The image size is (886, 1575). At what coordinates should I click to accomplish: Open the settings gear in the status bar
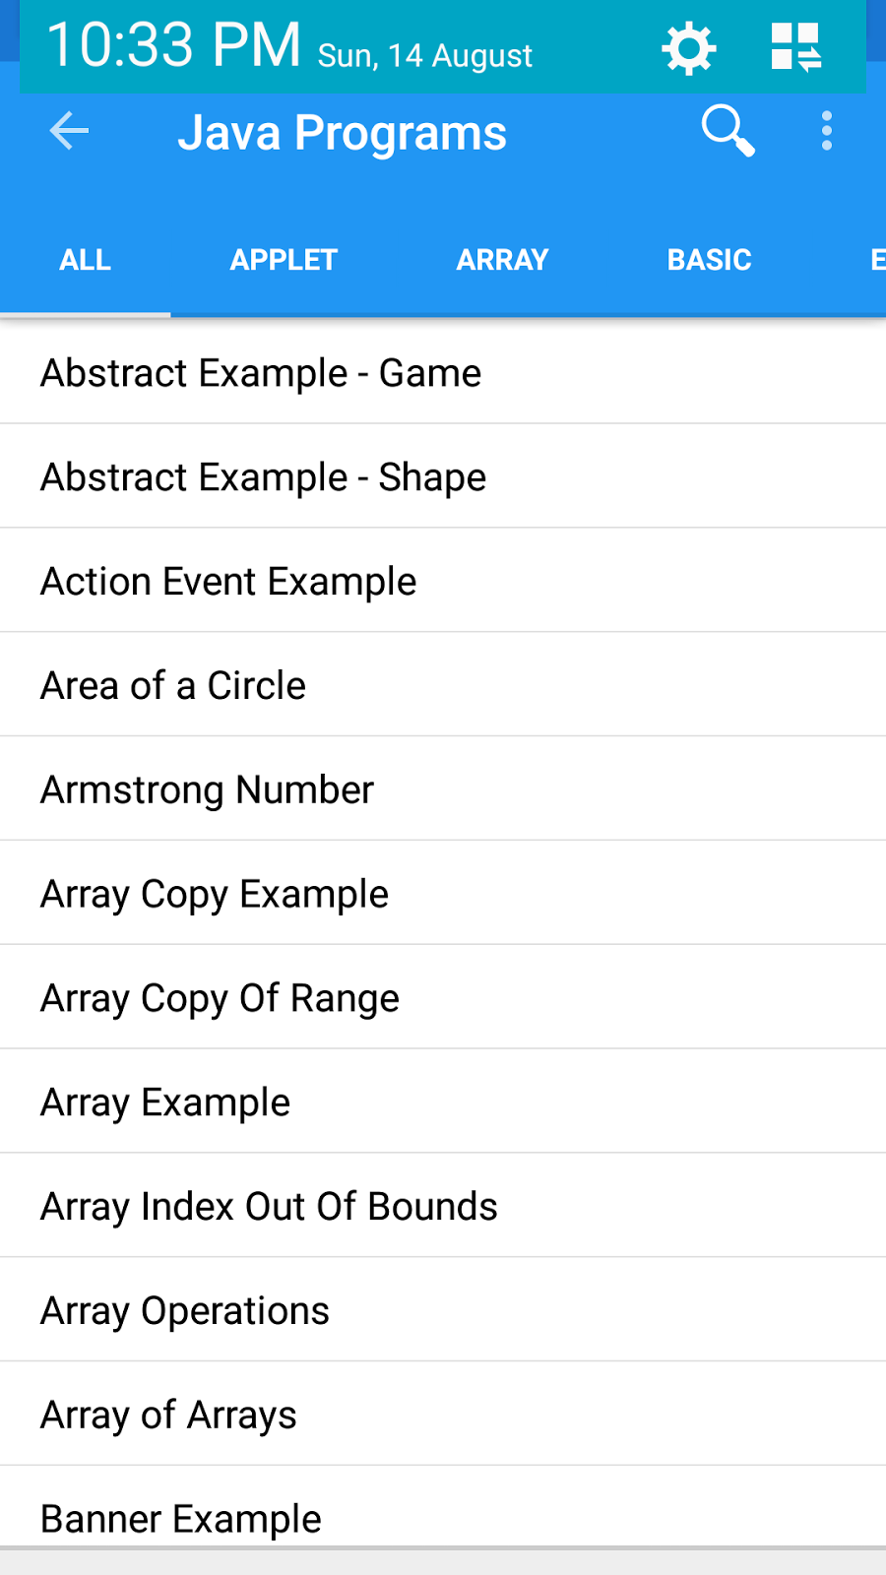pos(688,46)
